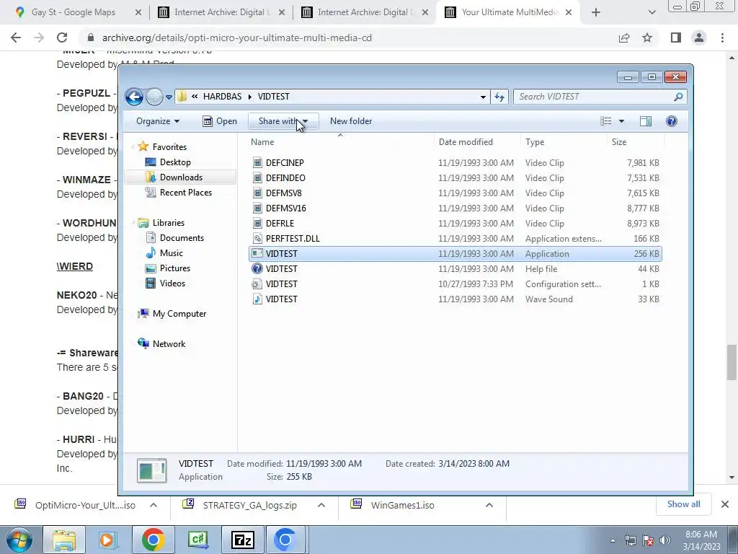
Task: Bookmark this page with star icon
Action: coord(647,38)
